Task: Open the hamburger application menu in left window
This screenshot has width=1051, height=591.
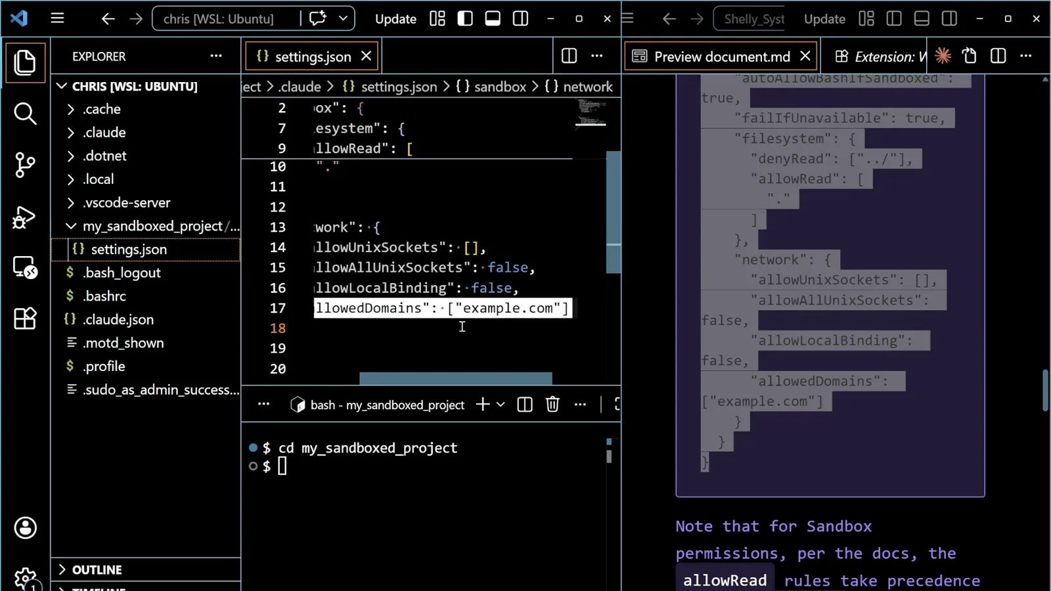Action: coord(58,18)
